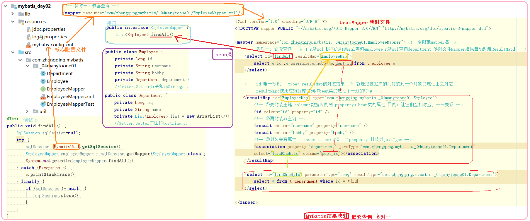
Task: Click the mybatis_day02 module folder icon
Action: [x=14, y=6]
